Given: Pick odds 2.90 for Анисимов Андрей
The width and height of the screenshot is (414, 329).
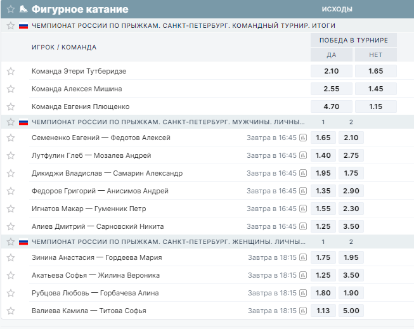Looking at the screenshot, I should 351,191.
